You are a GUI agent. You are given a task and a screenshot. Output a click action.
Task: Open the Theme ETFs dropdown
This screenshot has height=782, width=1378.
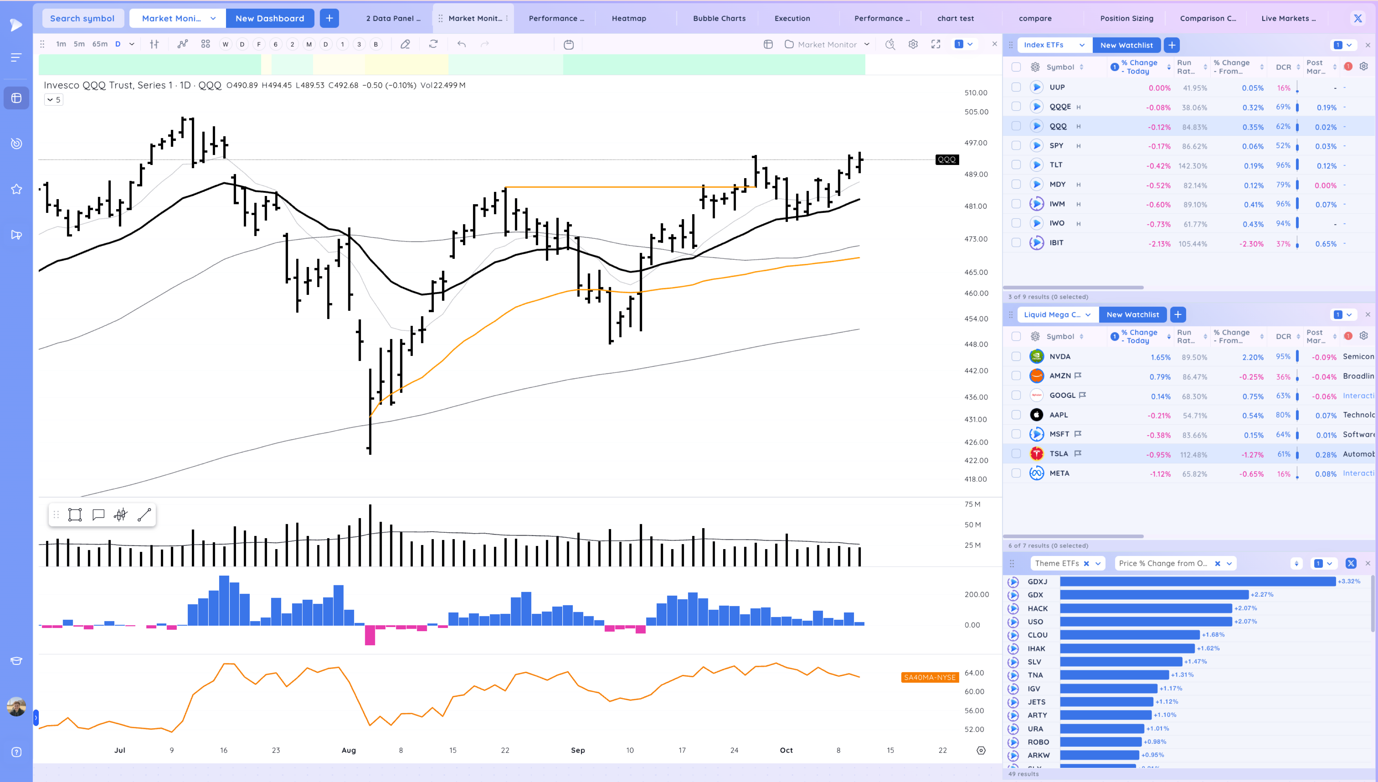click(1098, 563)
